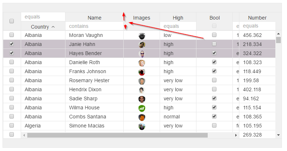Check the Bool box for Moran Vaughn
Viewport: 287px width, 151px height.
point(214,35)
